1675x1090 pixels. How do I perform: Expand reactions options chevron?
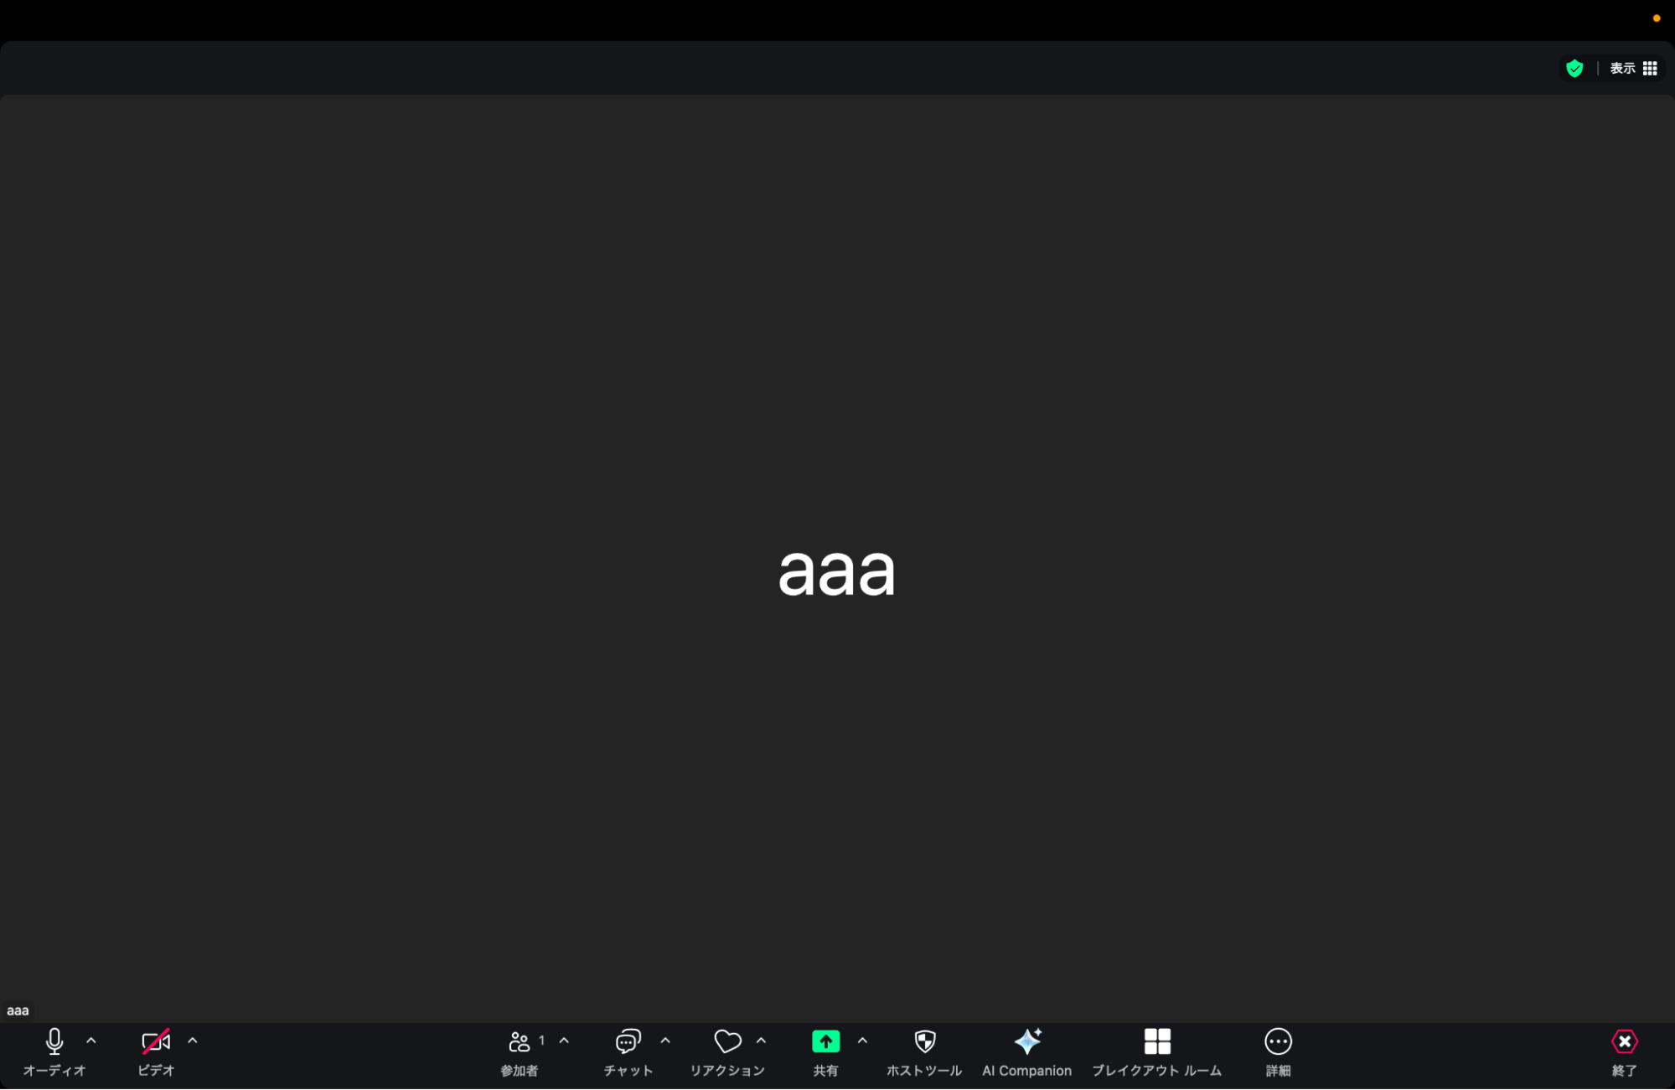click(x=761, y=1041)
